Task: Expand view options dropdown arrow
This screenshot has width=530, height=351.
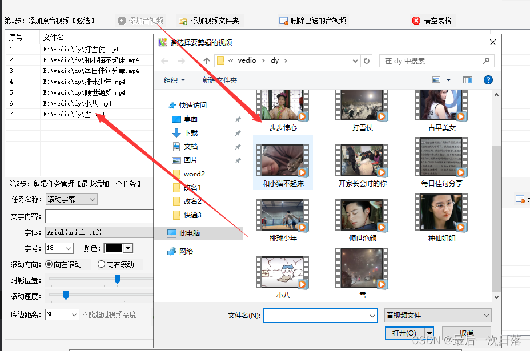Action: pos(448,80)
